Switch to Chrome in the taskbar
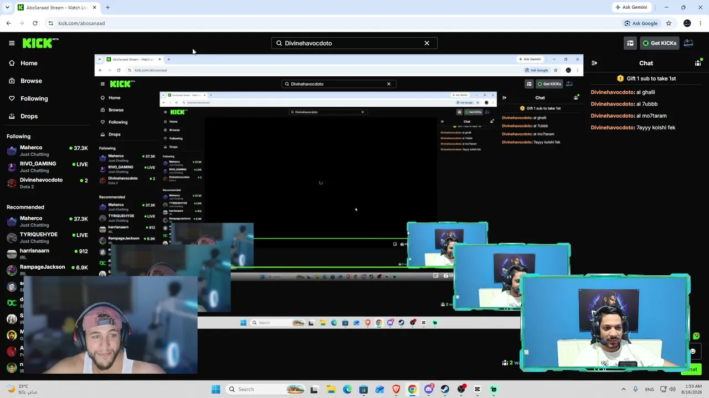Viewport: 709px width, 398px height. click(412, 389)
